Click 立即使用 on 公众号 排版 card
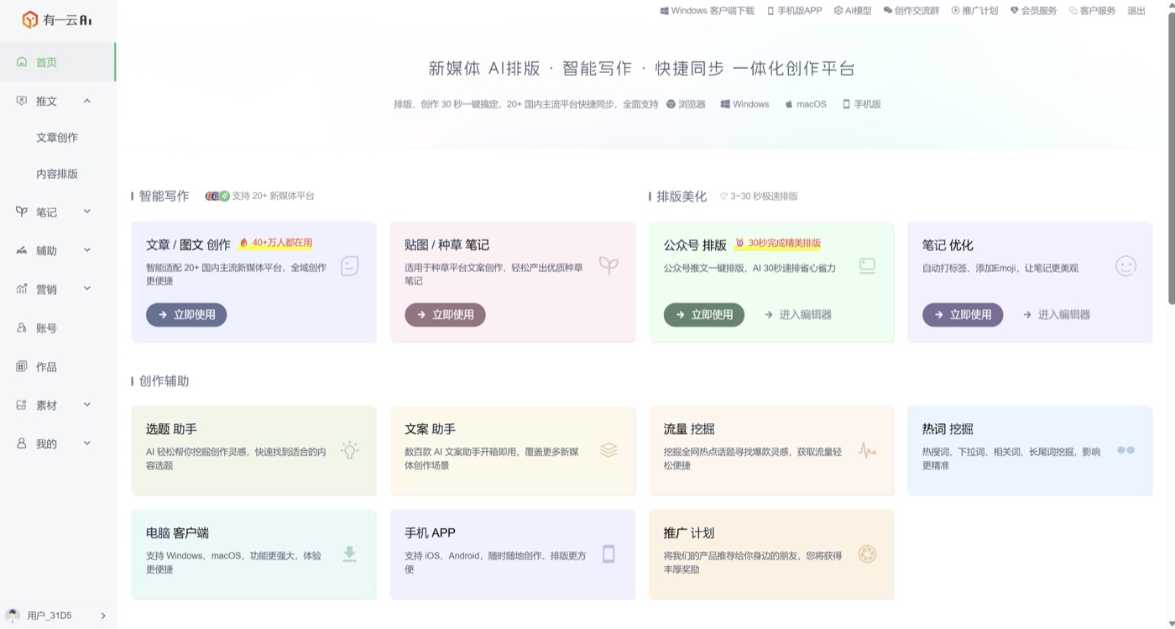Screen dimensions: 1175x629 tap(704, 315)
